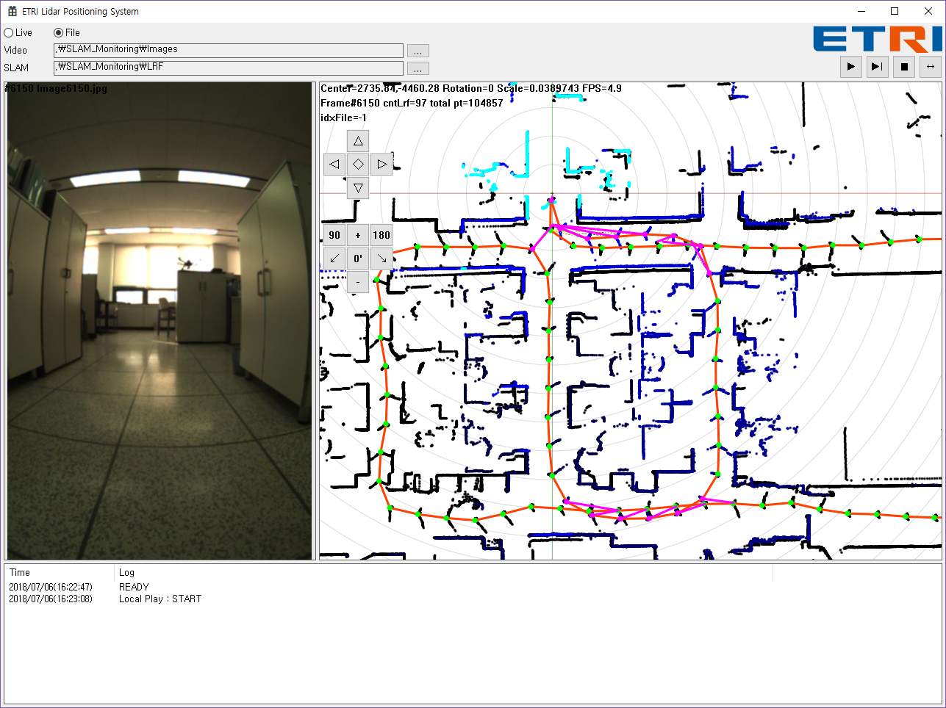Image resolution: width=946 pixels, height=708 pixels.
Task: Pan map up with triangle arrow
Action: coord(358,141)
